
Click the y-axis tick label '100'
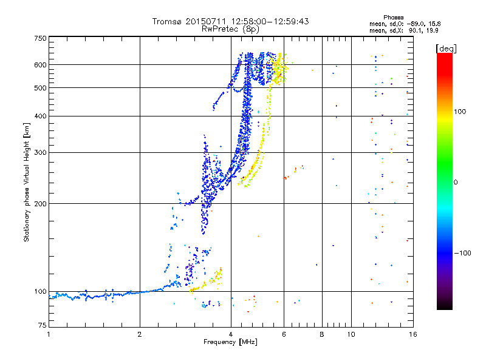(x=40, y=292)
